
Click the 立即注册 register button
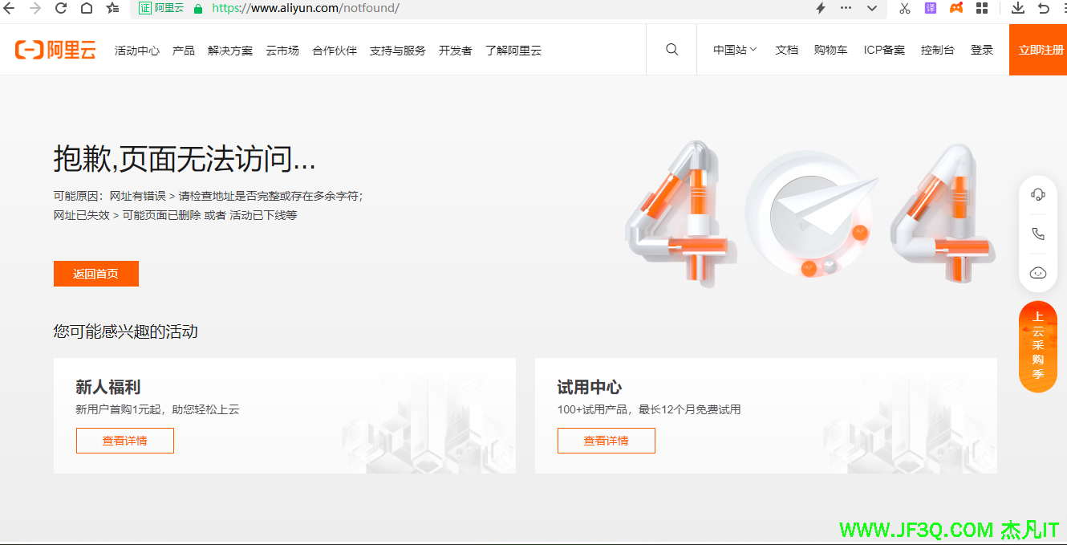(x=1041, y=50)
